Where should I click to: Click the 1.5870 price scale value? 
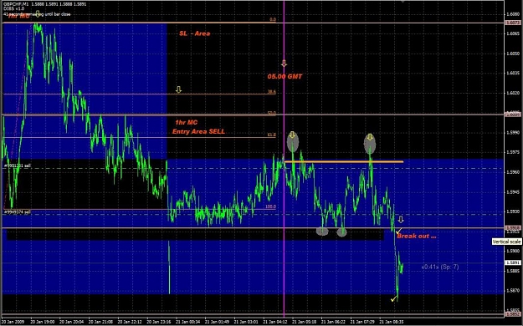click(513, 291)
